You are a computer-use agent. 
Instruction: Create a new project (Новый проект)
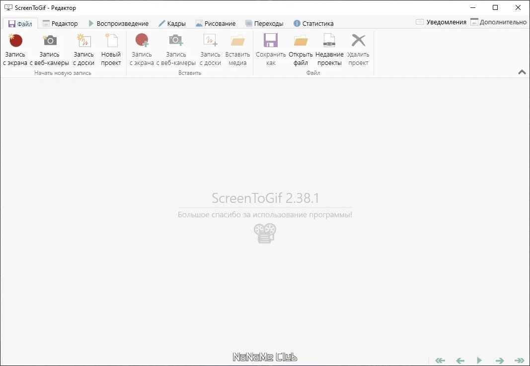pos(111,50)
